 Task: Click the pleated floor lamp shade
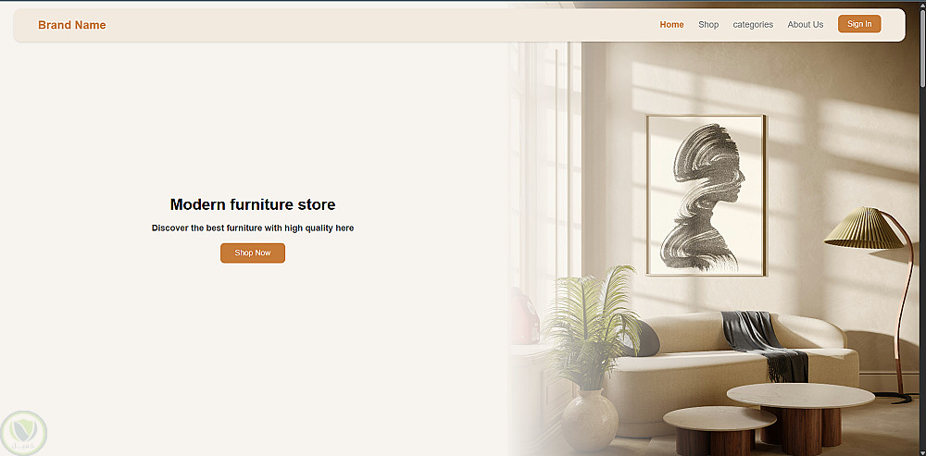[x=863, y=228]
